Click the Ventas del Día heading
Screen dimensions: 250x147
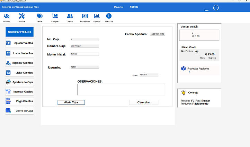[x=189, y=27]
